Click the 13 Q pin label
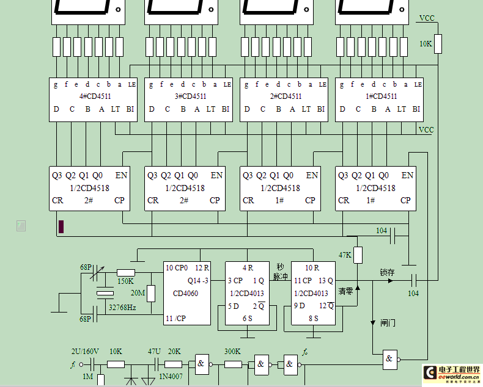The height and width of the screenshot is (387, 483). pyautogui.click(x=326, y=281)
